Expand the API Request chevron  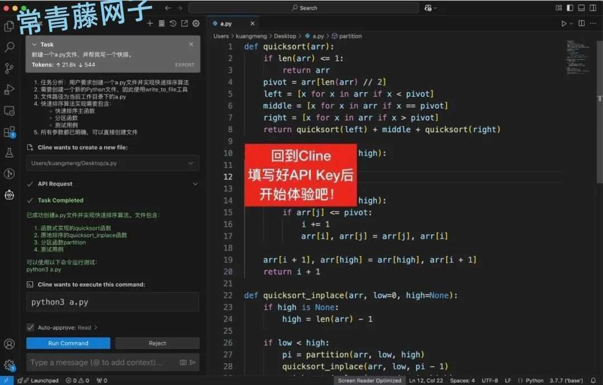(x=195, y=184)
